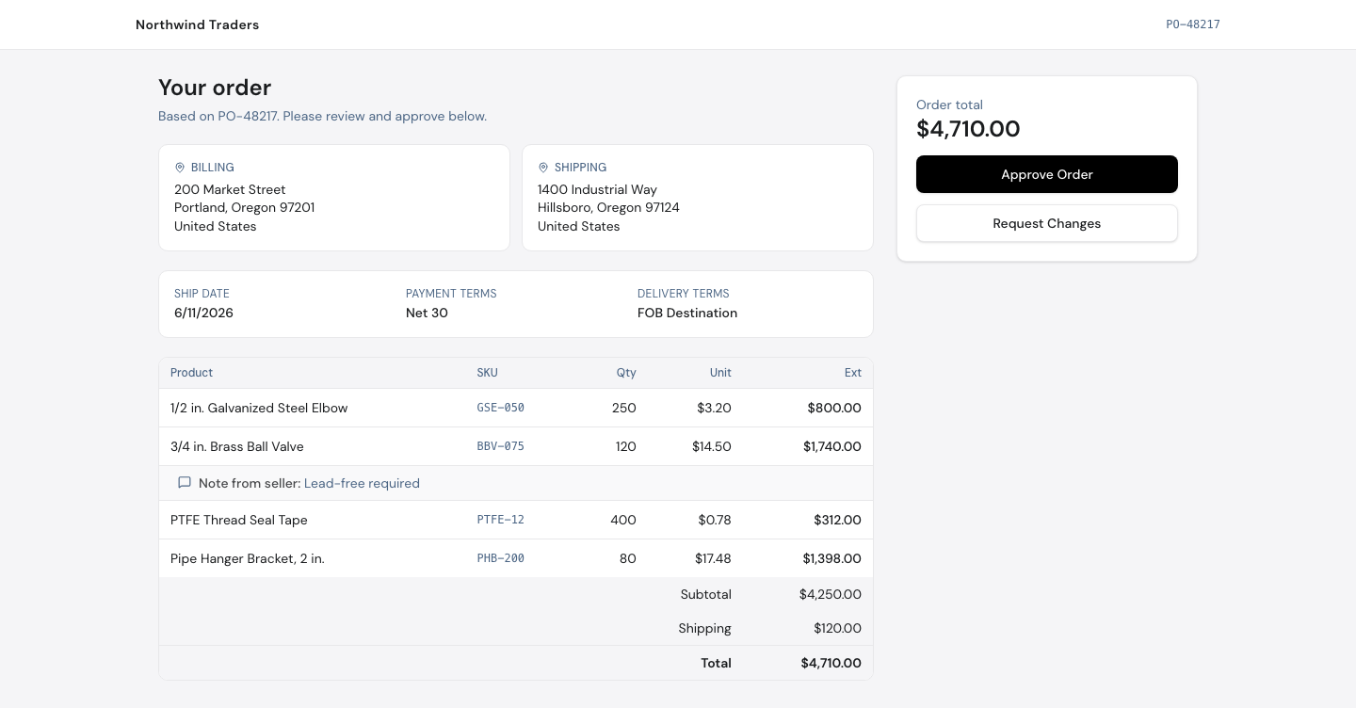Click the Request Changes button
1356x708 pixels.
[x=1047, y=223]
